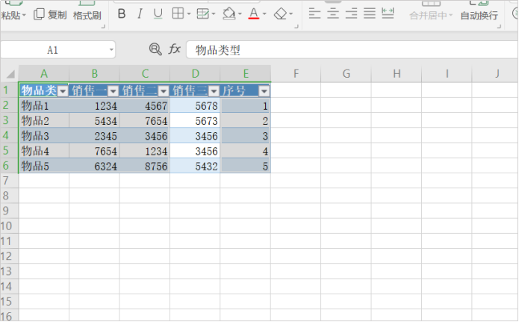Justify text alignment
The width and height of the screenshot is (519, 322).
point(370,13)
